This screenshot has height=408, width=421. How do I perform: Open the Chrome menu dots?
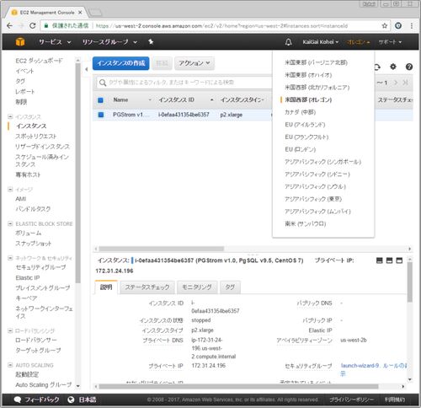[x=412, y=26]
